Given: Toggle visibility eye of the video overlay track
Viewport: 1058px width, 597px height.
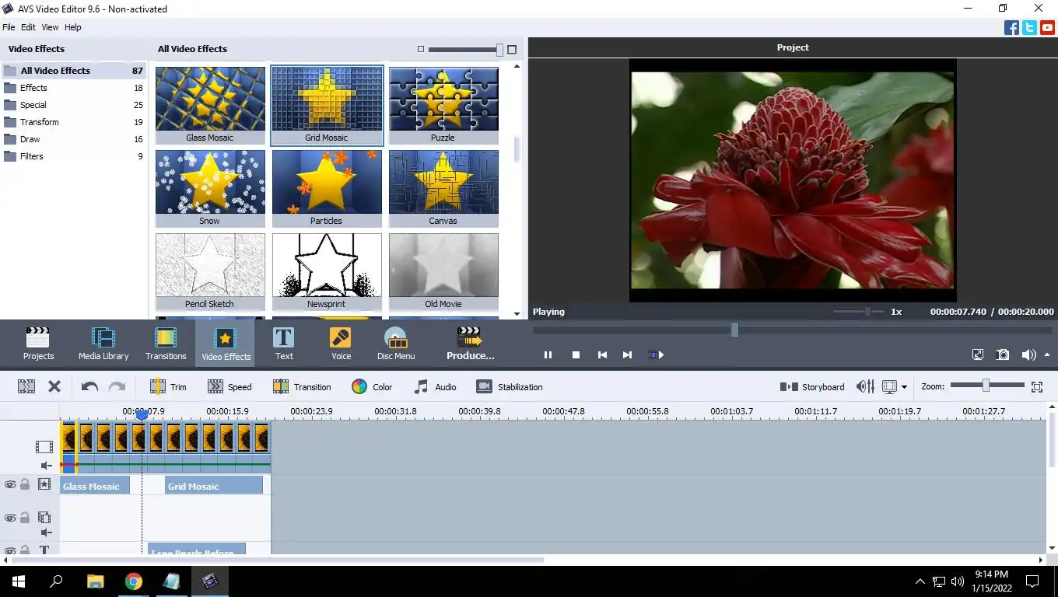Looking at the screenshot, I should point(10,518).
